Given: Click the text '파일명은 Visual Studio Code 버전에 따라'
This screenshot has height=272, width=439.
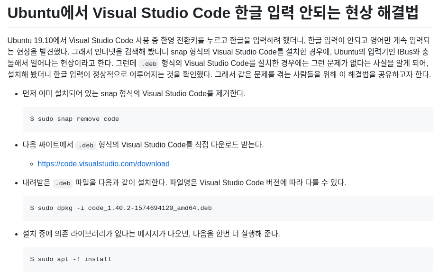Looking at the screenshot, I should (x=236, y=183).
